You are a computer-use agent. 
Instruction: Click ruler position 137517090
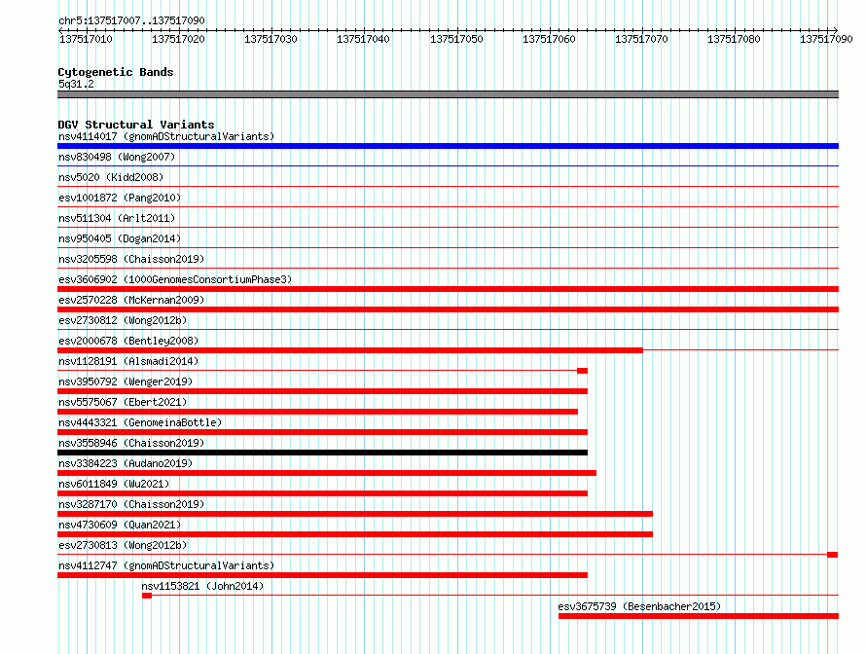click(826, 39)
